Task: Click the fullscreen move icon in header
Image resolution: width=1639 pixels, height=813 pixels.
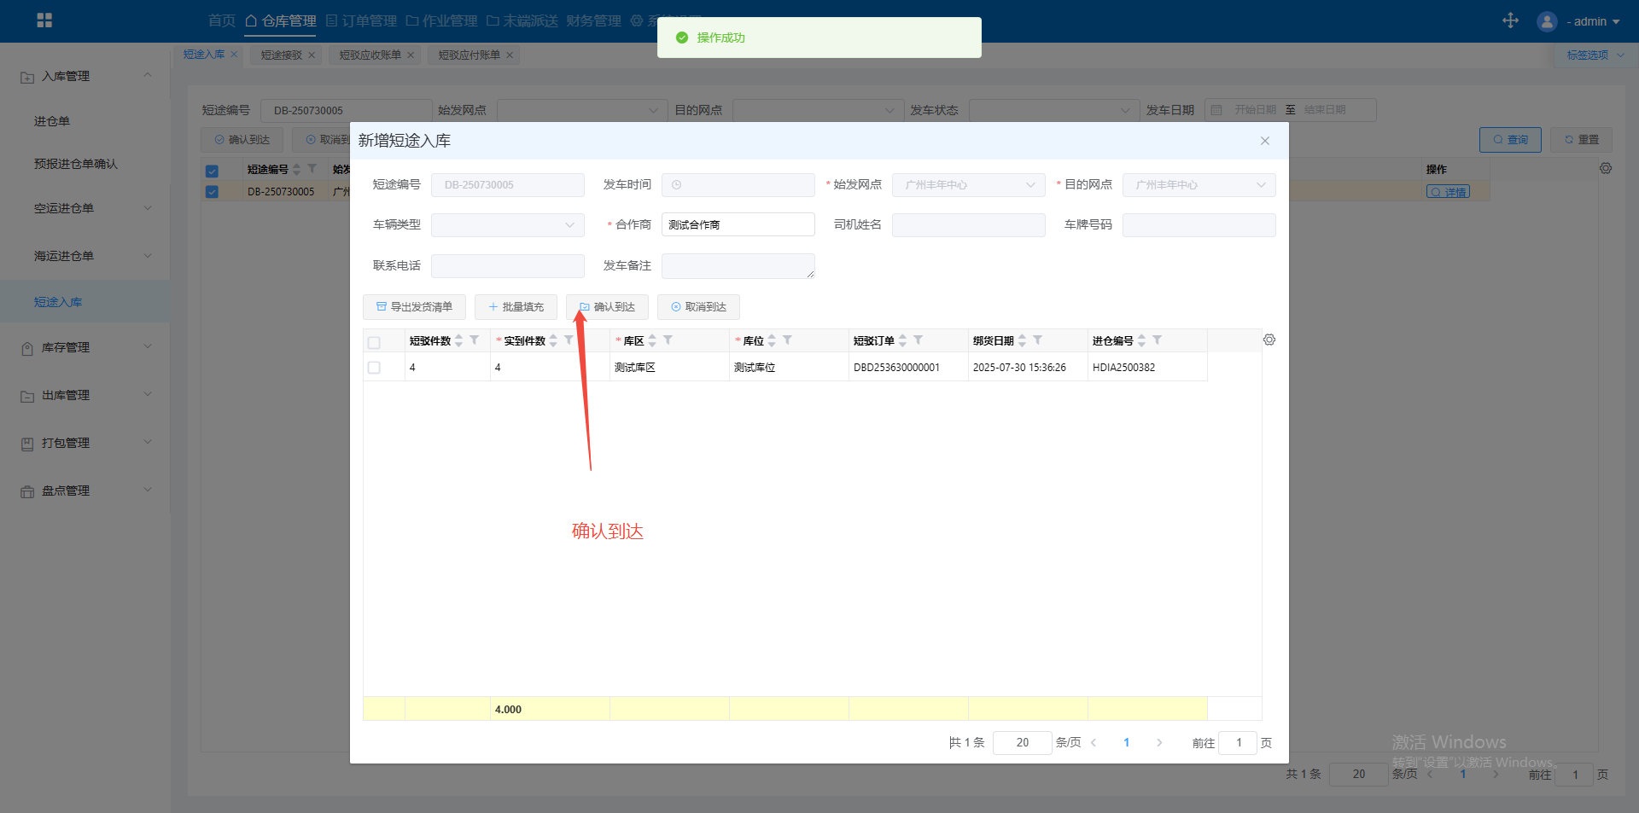Action: (1510, 20)
